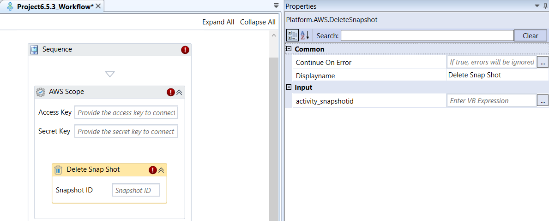Click the workflow tab icon

coord(11,6)
